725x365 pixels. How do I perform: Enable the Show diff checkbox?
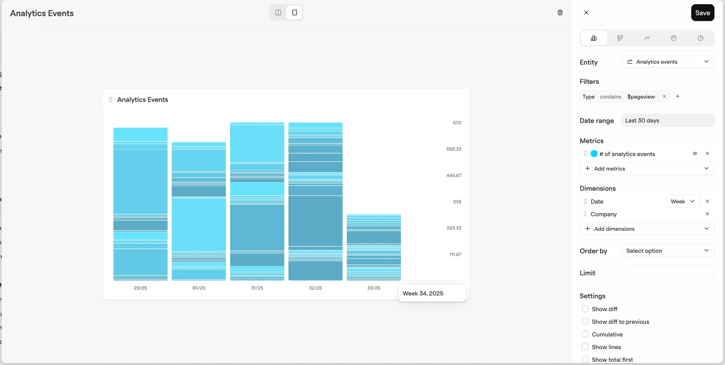coord(585,309)
